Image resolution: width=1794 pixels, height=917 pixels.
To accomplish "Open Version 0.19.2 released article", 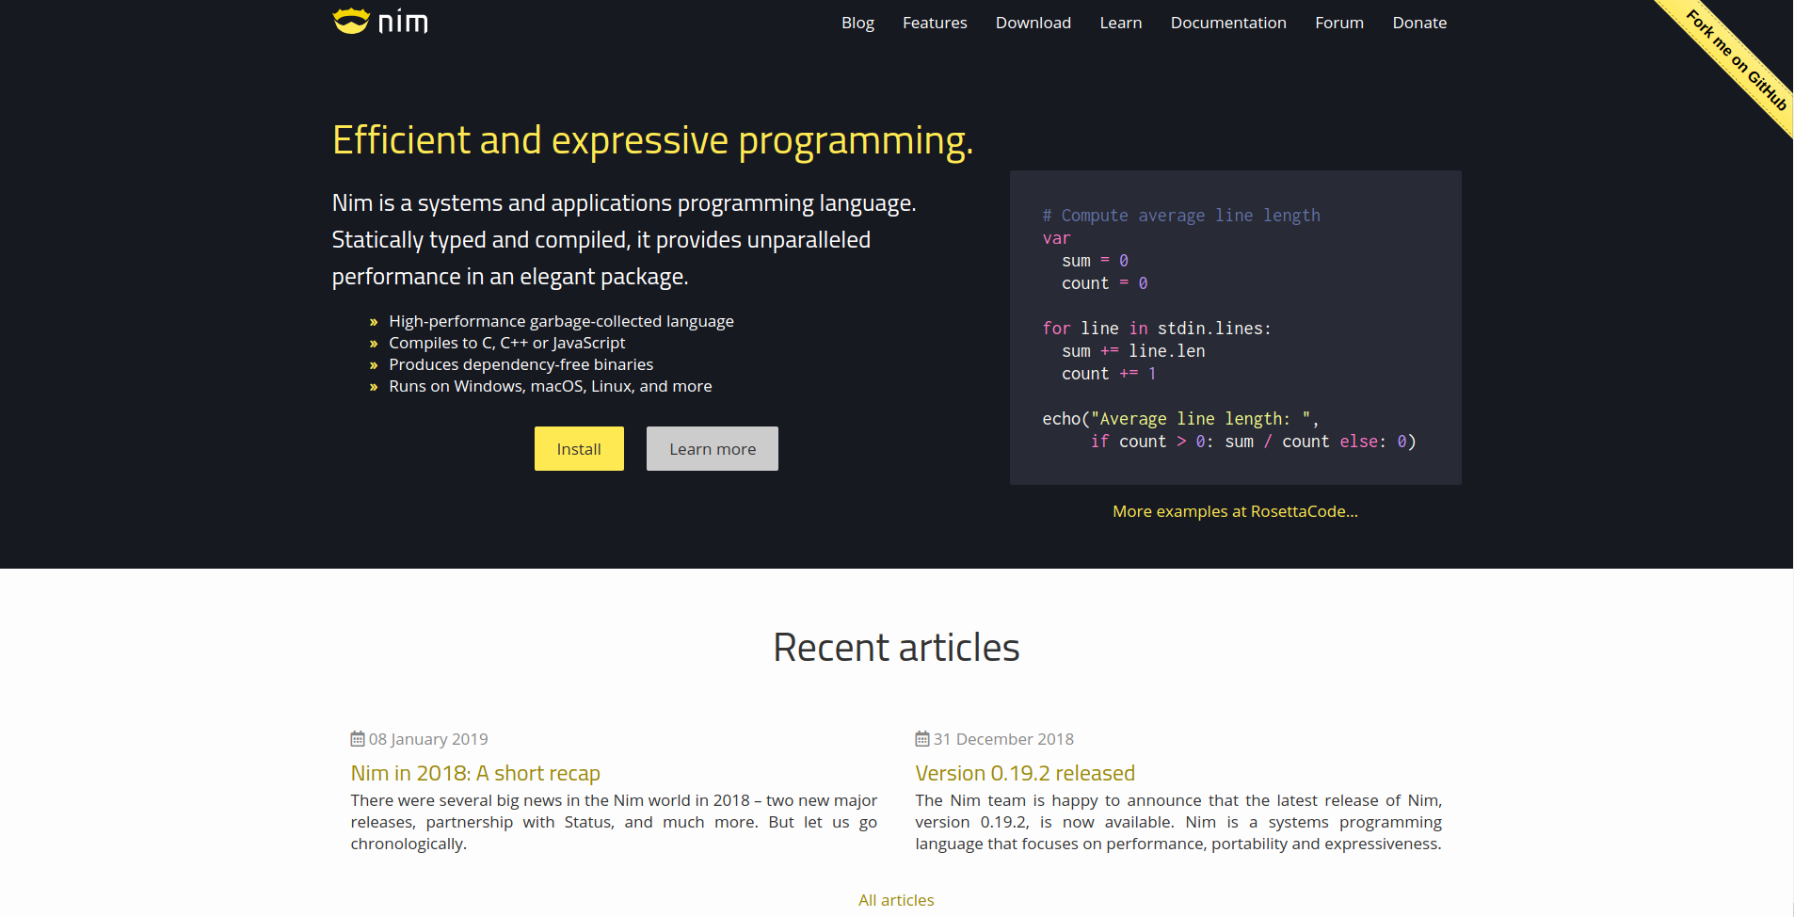I will tap(1025, 773).
